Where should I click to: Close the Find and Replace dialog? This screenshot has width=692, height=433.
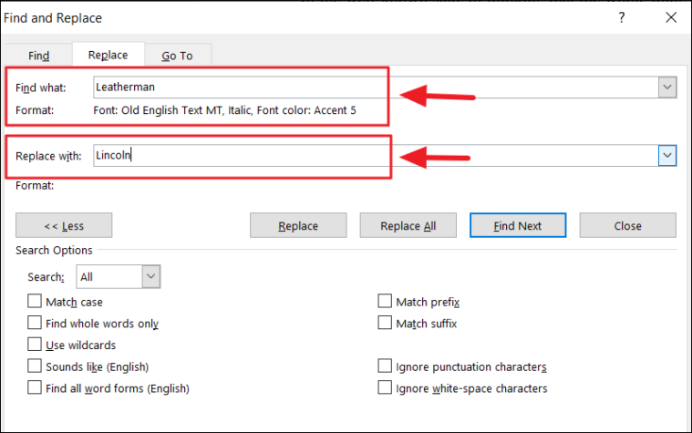click(x=671, y=17)
